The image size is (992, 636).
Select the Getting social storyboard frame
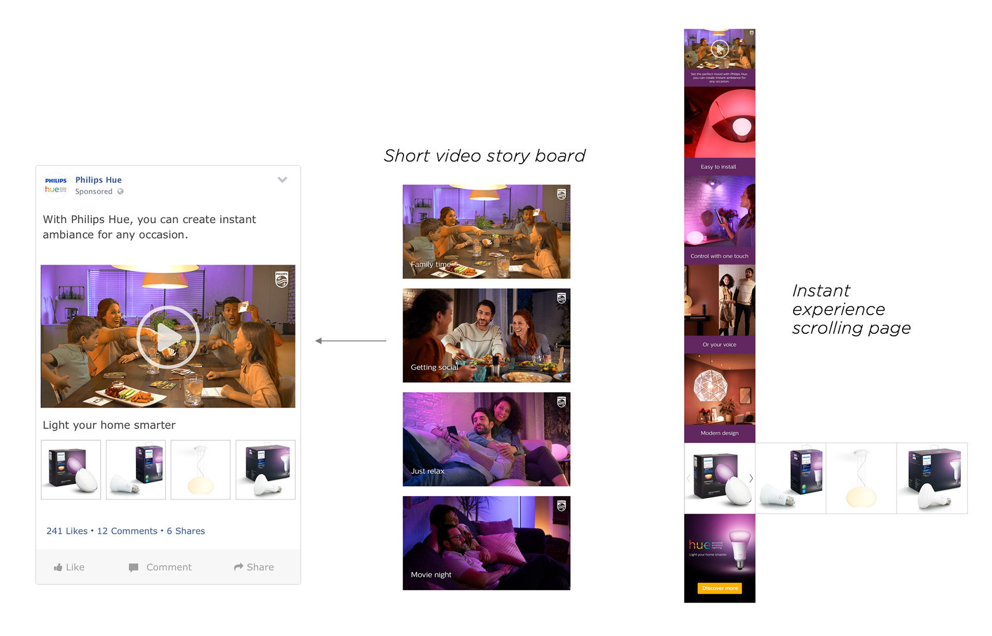[487, 335]
